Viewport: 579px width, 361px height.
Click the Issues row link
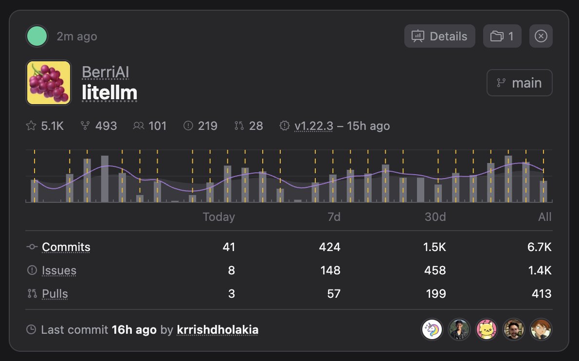pos(59,271)
